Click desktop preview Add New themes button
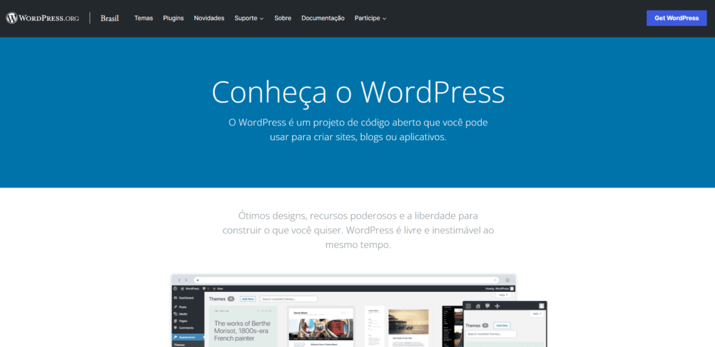 coord(248,299)
